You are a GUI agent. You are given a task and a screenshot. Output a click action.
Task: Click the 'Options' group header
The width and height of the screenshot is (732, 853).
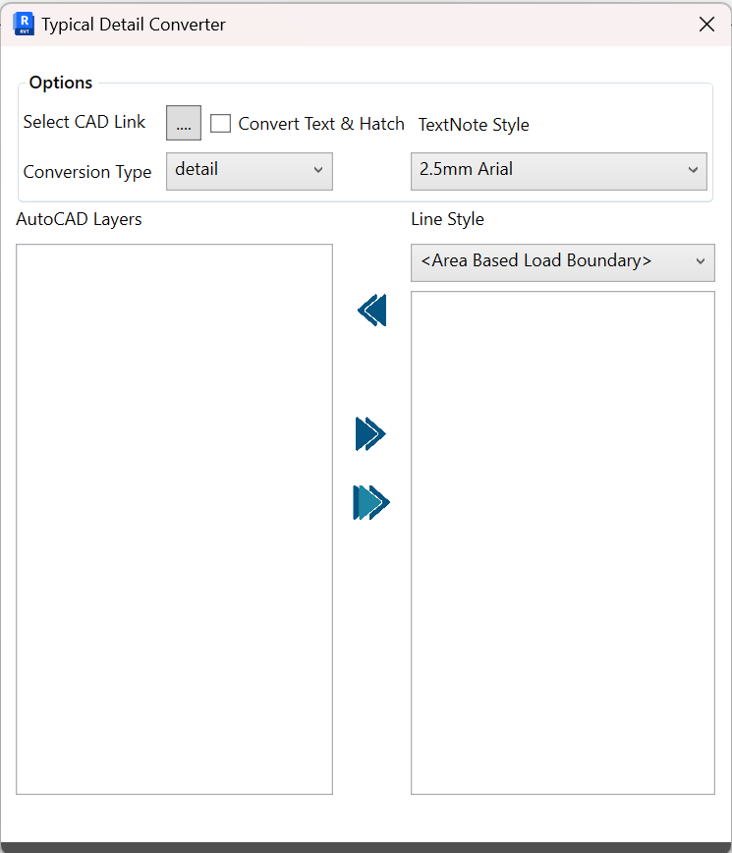[61, 83]
